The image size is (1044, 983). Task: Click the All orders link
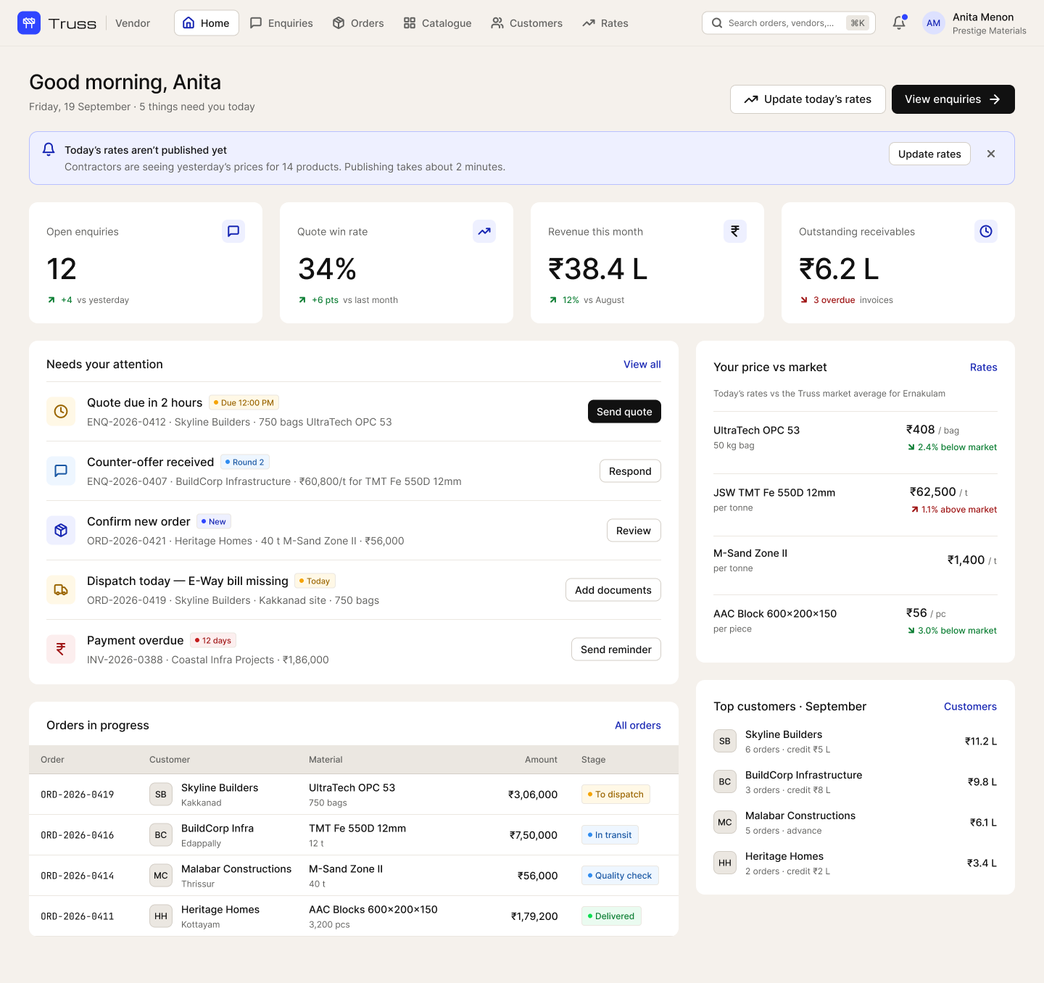point(638,726)
